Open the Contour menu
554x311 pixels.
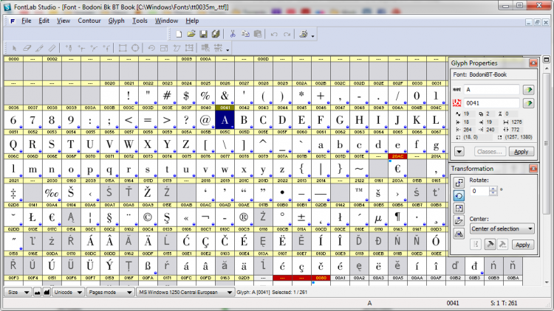pyautogui.click(x=89, y=21)
